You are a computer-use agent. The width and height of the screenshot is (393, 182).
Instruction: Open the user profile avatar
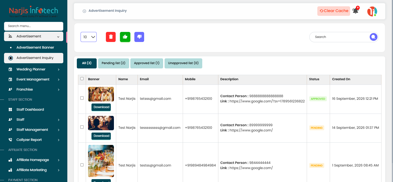click(x=372, y=11)
